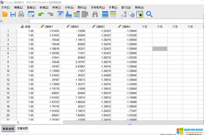Click row number 10 header
Screen dimensions: 204x135
(x=8, y=71)
